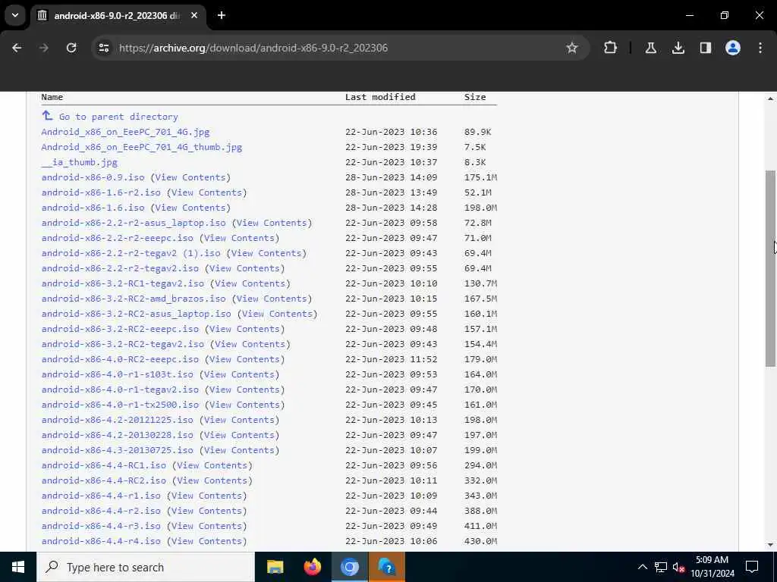View Contents of android-x86-3.2-RC2-asus_laptop.iso
777x582 pixels.
[278, 314]
